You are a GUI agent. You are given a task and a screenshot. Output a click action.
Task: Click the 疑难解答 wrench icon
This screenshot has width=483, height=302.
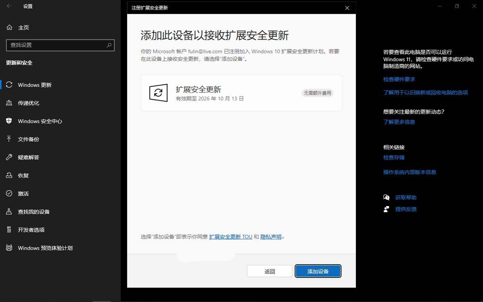(9, 157)
